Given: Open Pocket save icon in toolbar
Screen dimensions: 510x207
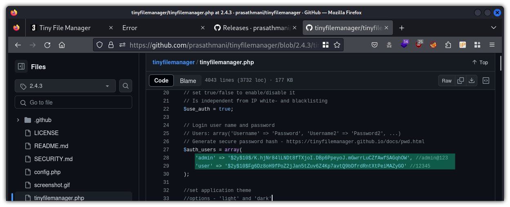Looking at the screenshot, I should 375,45.
